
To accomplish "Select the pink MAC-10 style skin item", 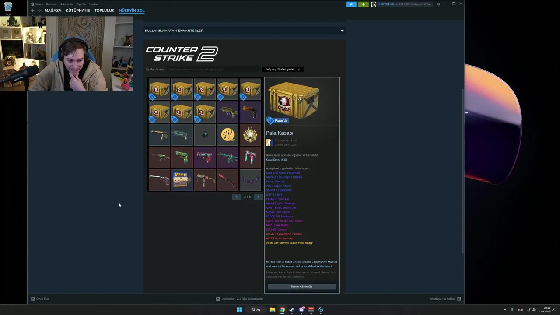I will point(250,157).
